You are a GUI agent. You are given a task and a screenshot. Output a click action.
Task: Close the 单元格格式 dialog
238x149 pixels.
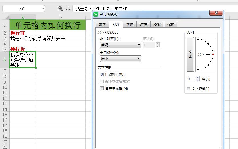[x=216, y=13]
